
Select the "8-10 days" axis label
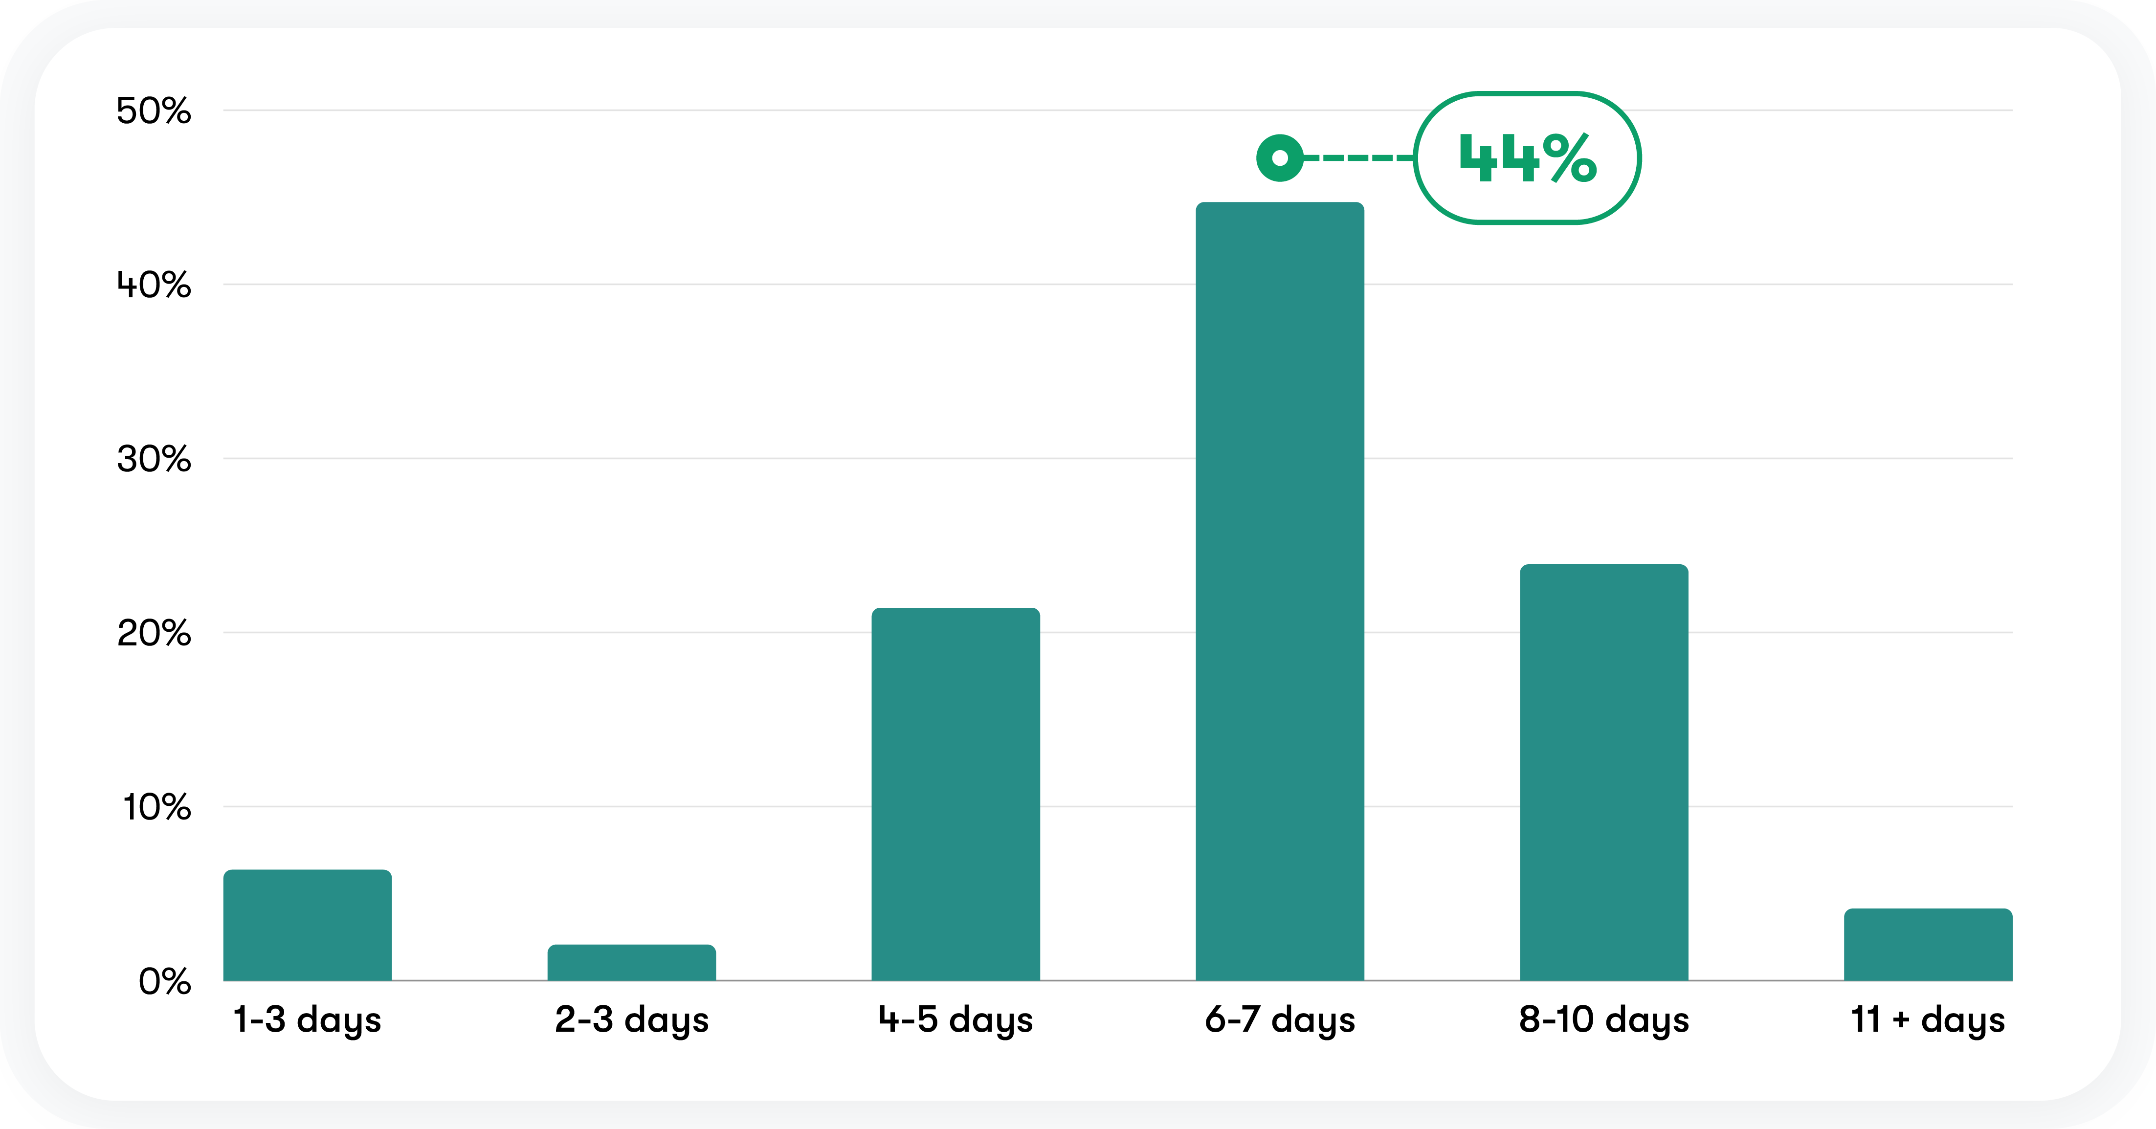click(1603, 1020)
